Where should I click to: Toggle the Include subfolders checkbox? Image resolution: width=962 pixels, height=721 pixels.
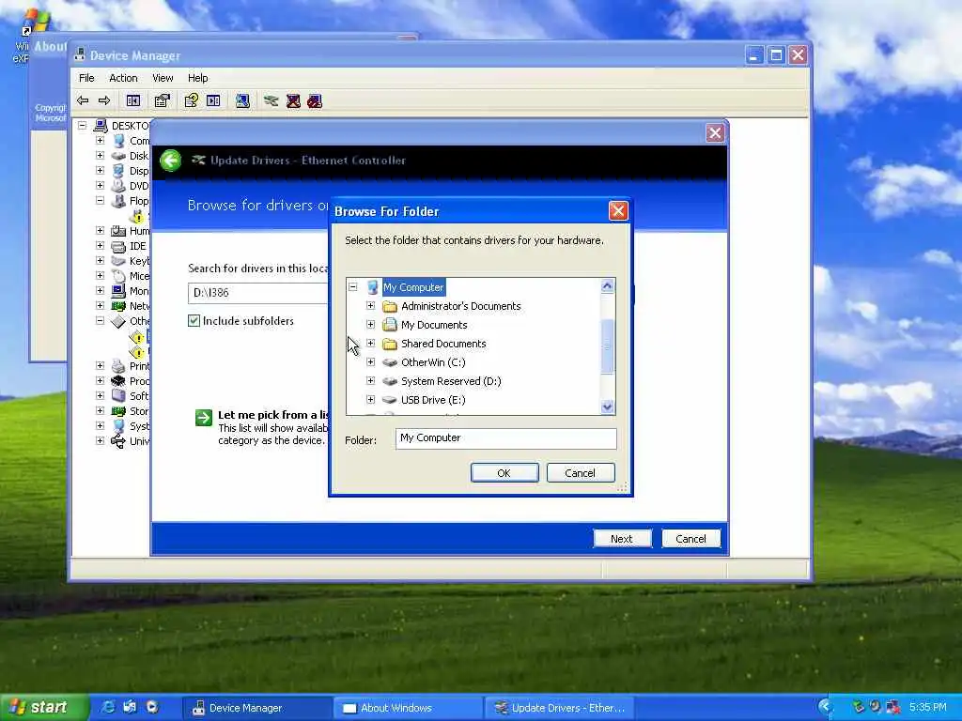(194, 321)
